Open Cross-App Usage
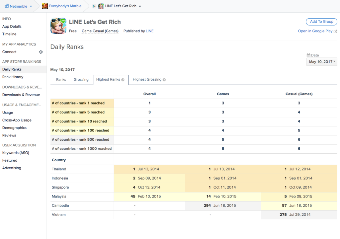 17,120
